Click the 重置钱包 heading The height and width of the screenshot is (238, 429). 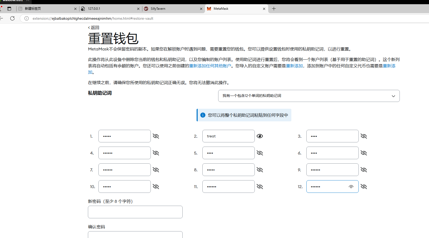pyautogui.click(x=113, y=39)
